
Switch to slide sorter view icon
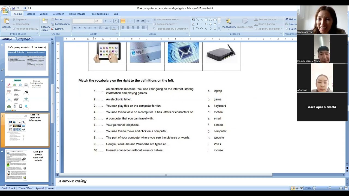pos(297,188)
